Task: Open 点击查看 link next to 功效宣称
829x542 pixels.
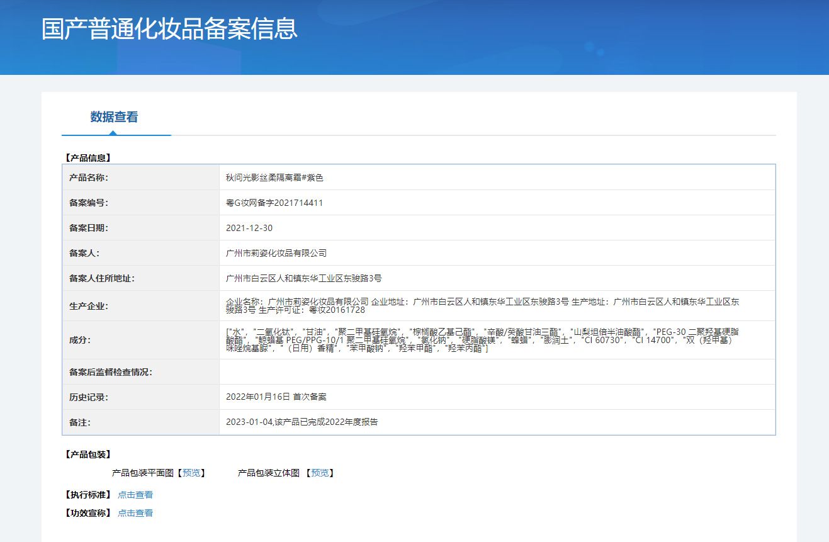Action: pyautogui.click(x=135, y=513)
